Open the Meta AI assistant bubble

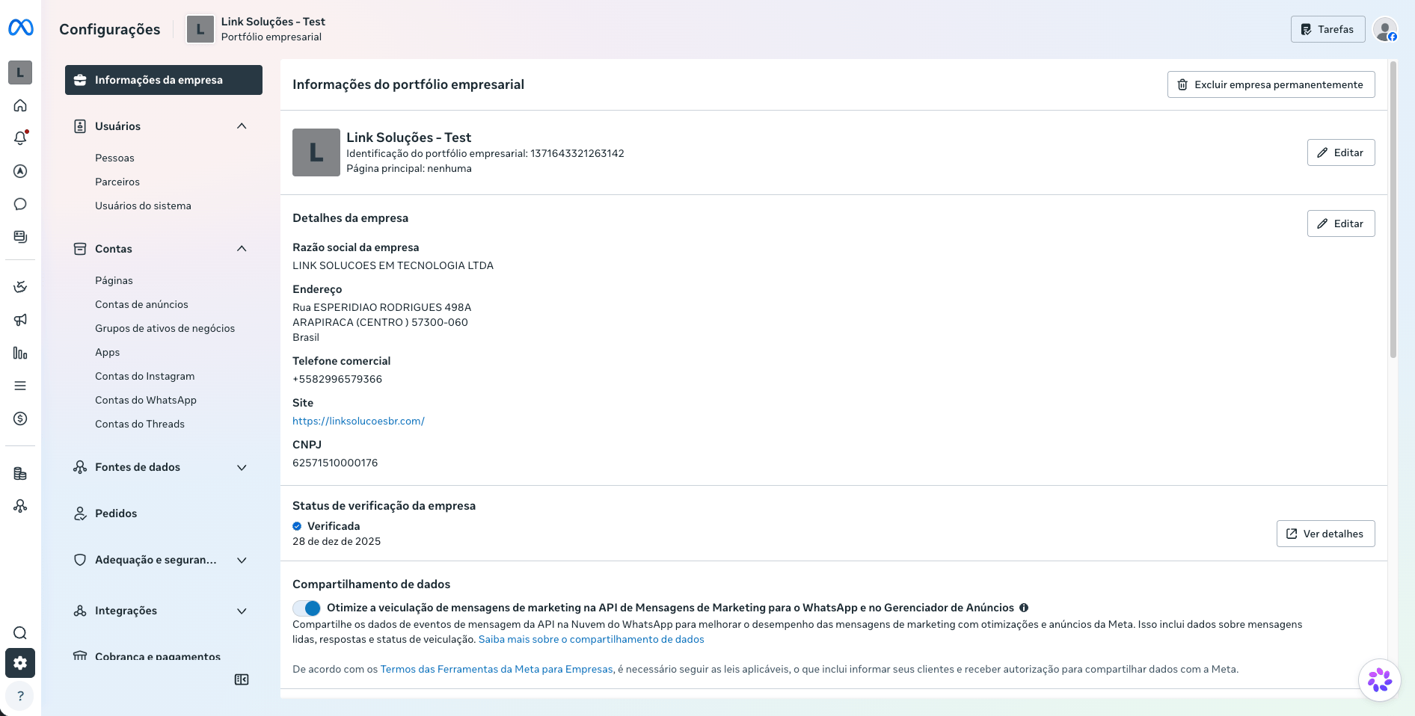pyautogui.click(x=1379, y=680)
